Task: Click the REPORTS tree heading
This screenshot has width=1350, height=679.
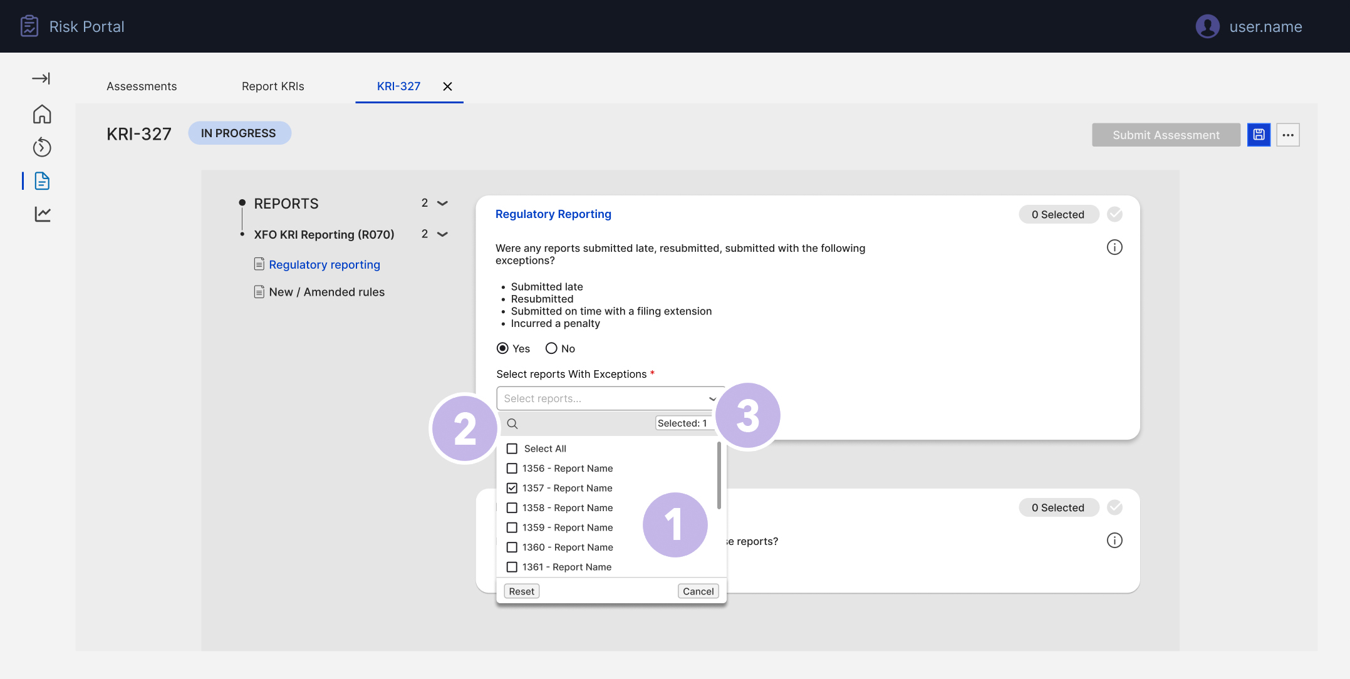Action: [286, 204]
